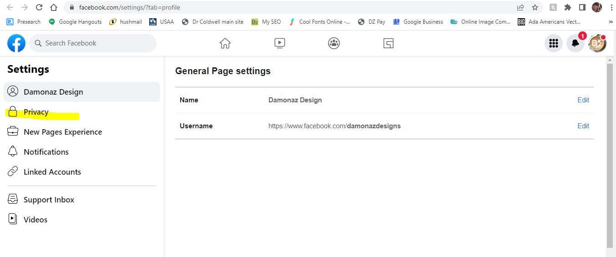Edit the page Username
The image size is (616, 257).
[x=583, y=126]
